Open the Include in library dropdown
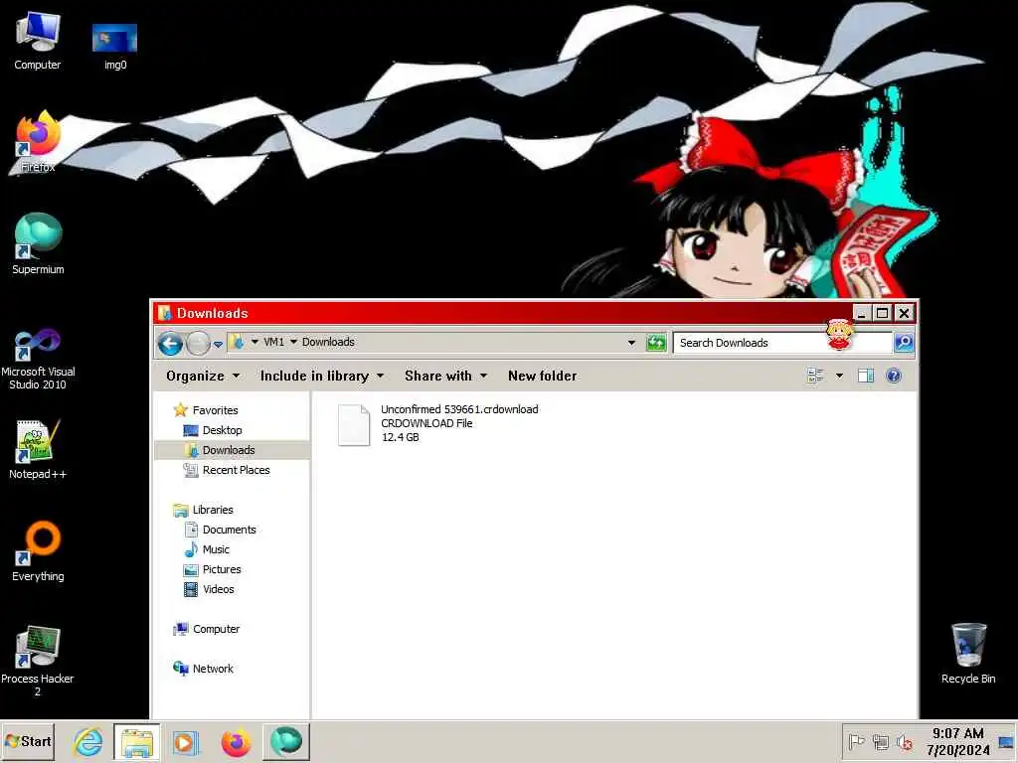Viewport: 1018px width, 763px height. click(x=321, y=376)
